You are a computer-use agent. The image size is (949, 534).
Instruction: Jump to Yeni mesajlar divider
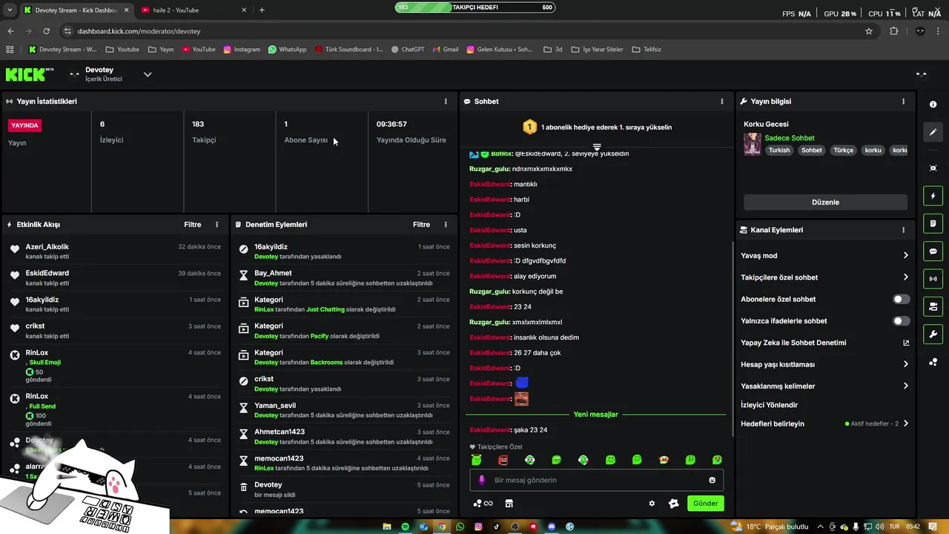595,415
